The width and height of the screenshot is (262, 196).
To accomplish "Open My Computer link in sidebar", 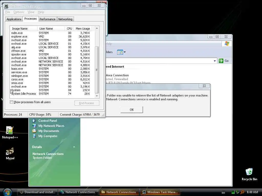I will [48, 136].
